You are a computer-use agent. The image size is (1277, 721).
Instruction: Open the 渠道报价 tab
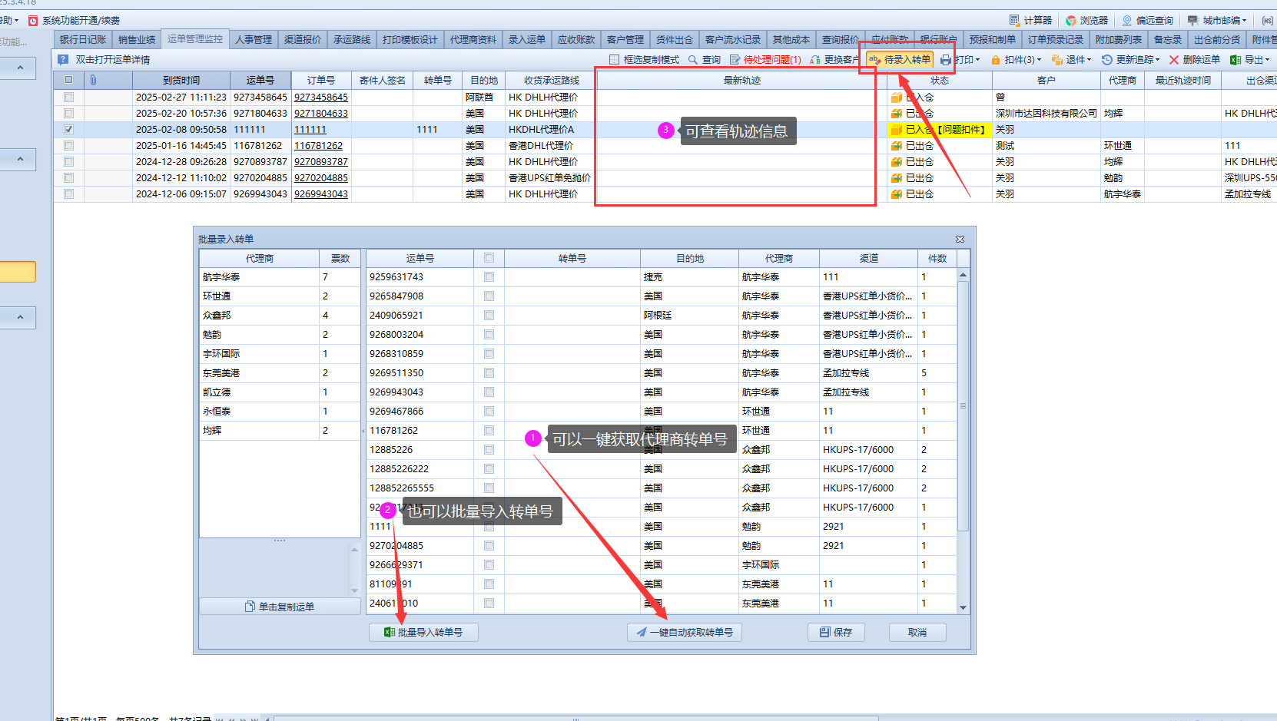pos(303,40)
